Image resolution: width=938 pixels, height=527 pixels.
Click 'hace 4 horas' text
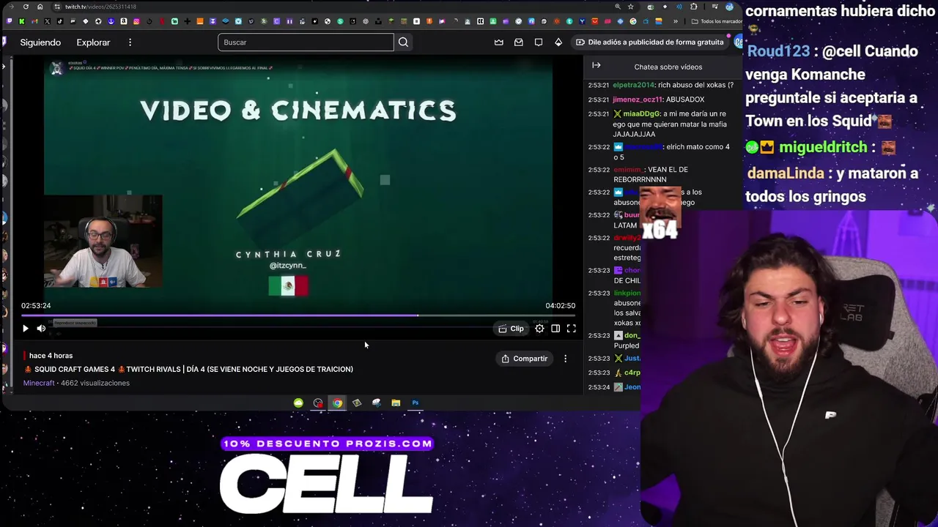tap(51, 356)
